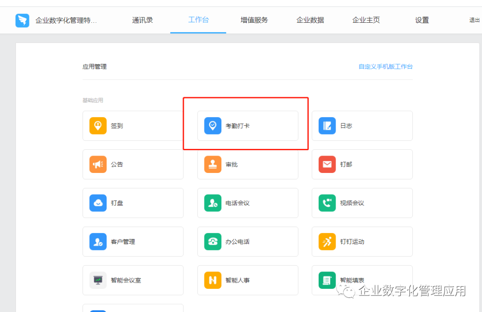Screen dimensions: 482x312
Task: Click the 电话会议 label text
Action: point(237,203)
